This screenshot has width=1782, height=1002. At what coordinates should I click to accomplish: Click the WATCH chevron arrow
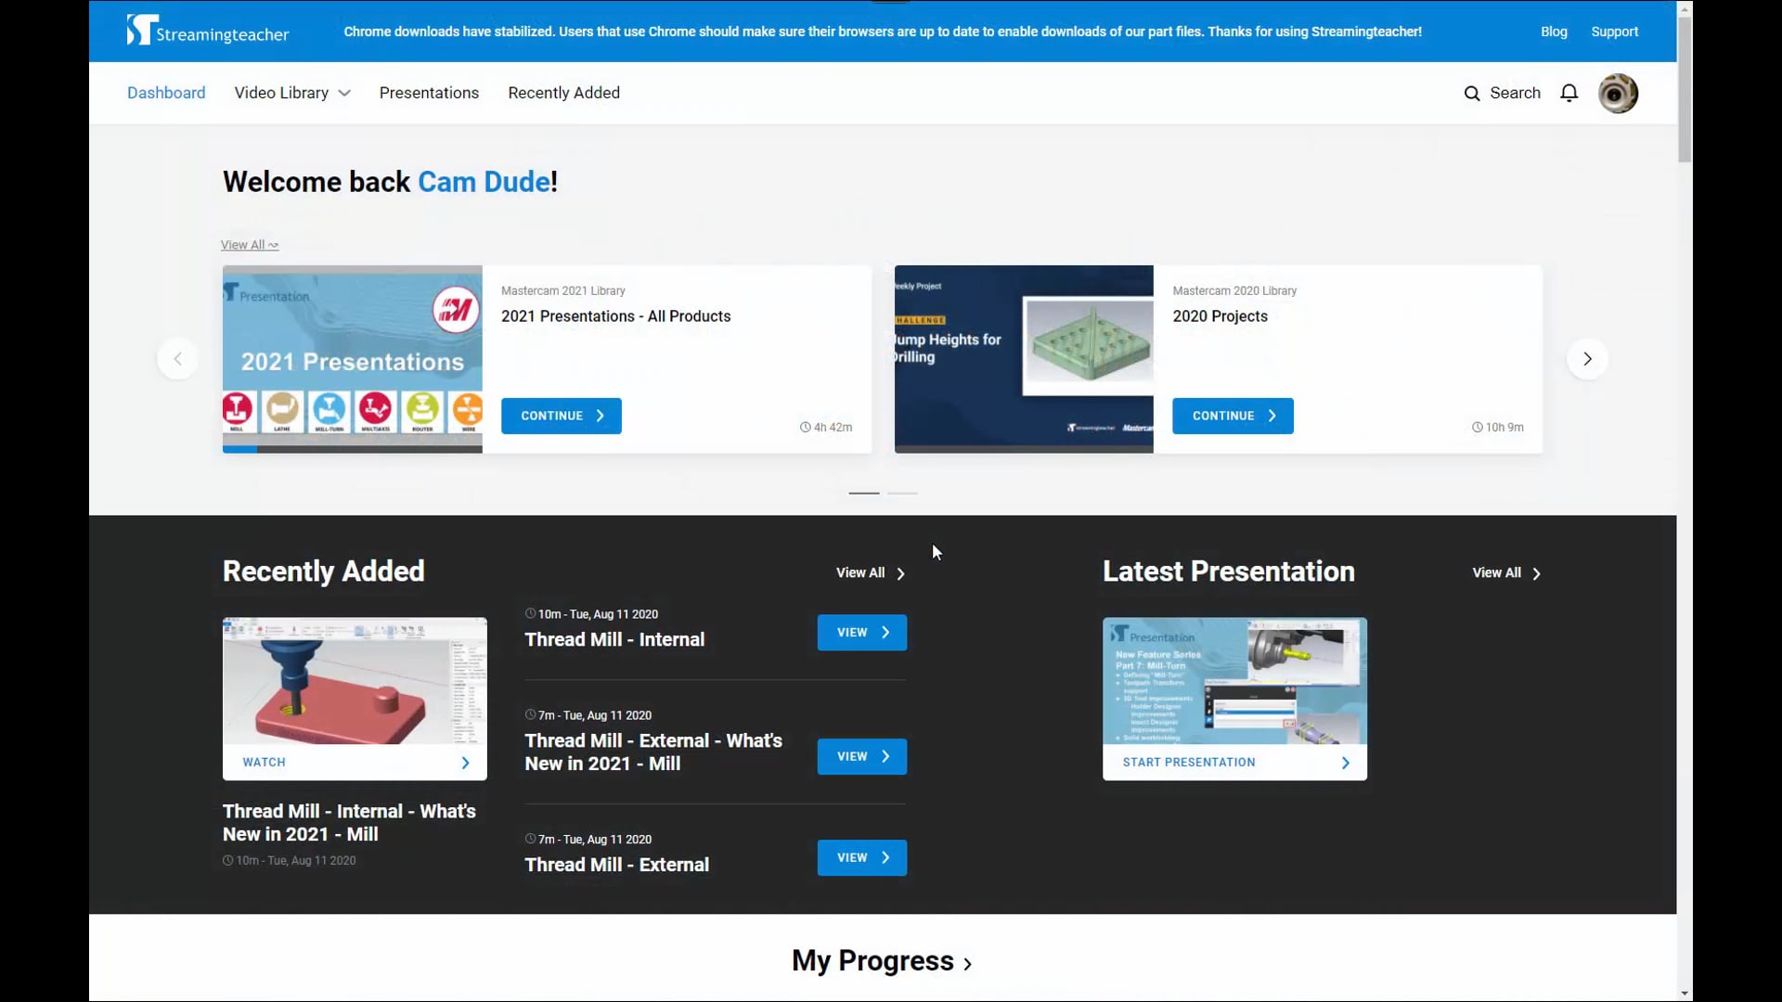[x=465, y=763]
